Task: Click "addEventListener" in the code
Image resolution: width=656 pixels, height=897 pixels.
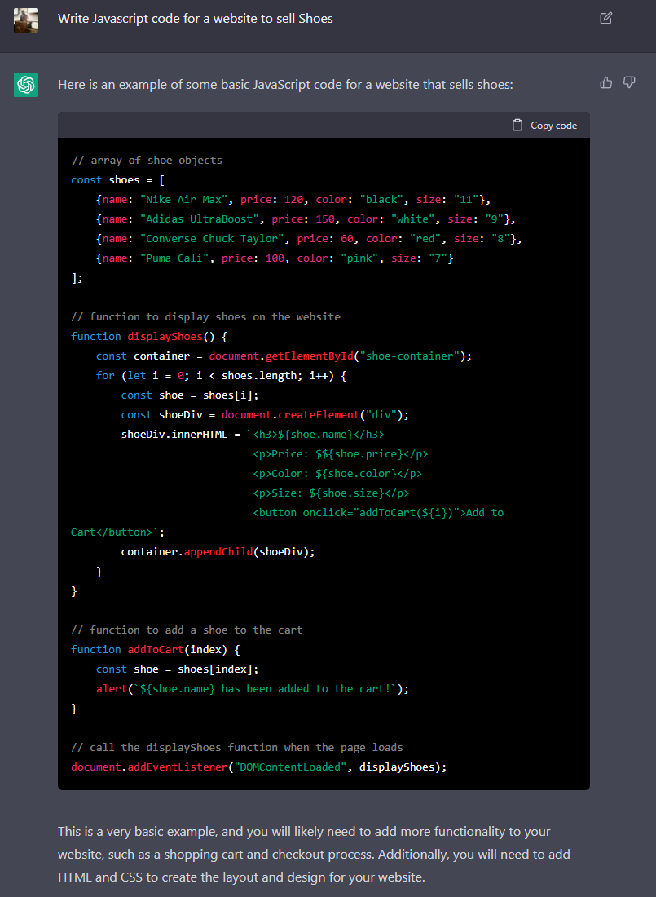Action: pyautogui.click(x=178, y=767)
